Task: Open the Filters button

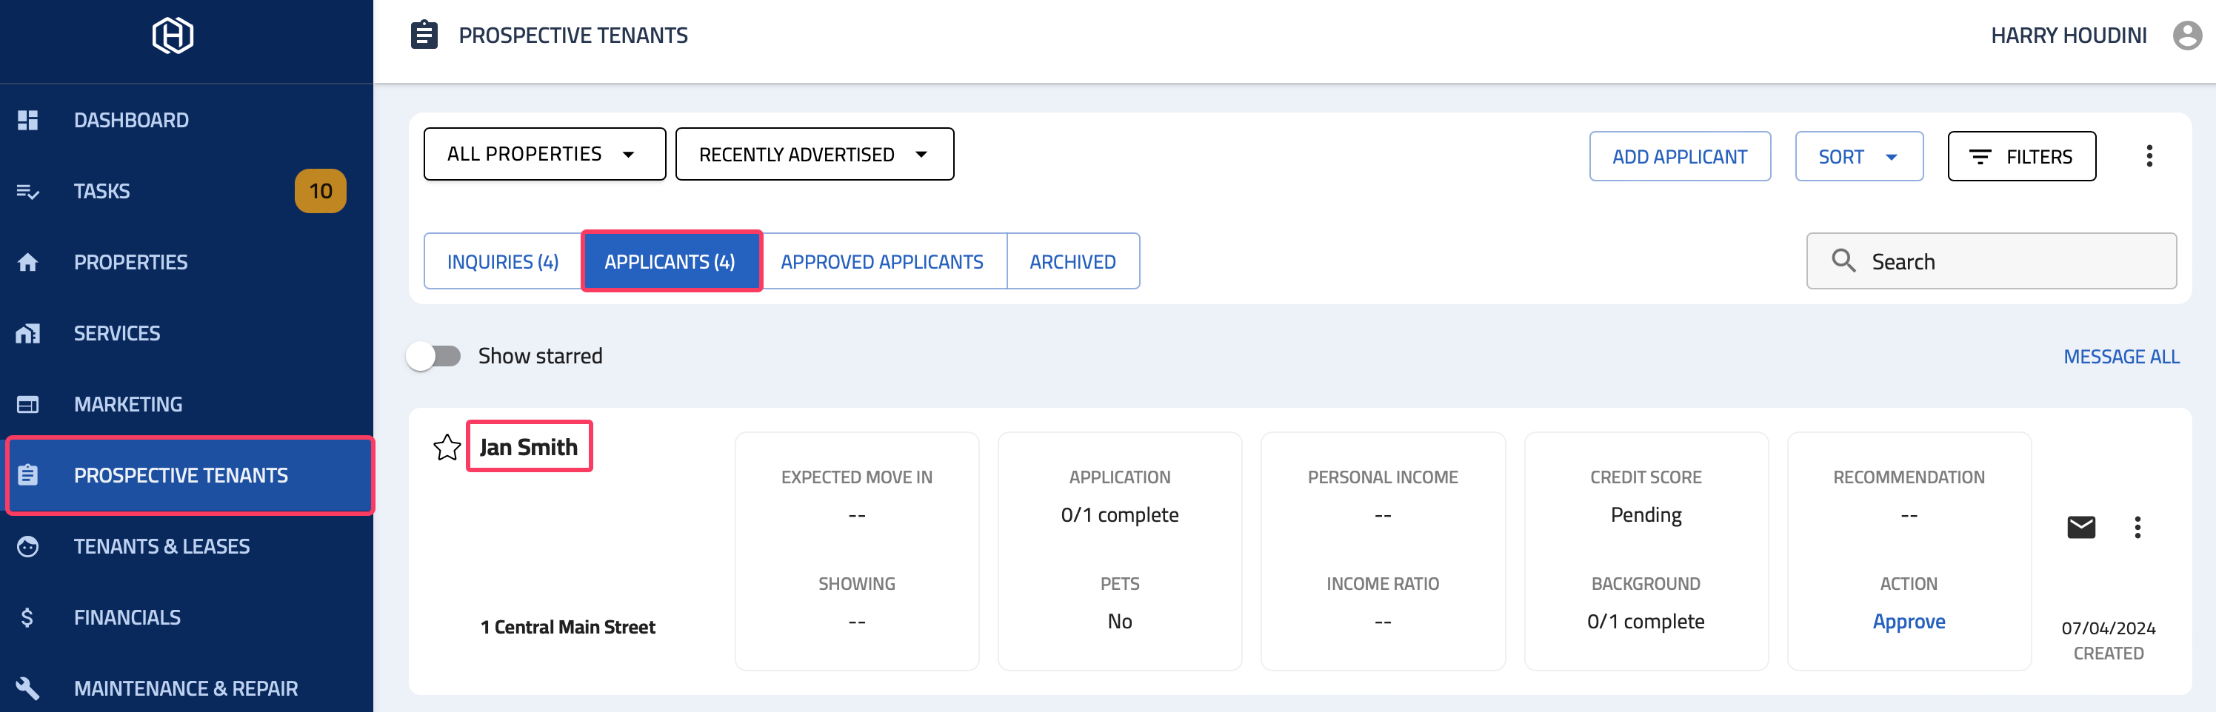Action: (2022, 156)
